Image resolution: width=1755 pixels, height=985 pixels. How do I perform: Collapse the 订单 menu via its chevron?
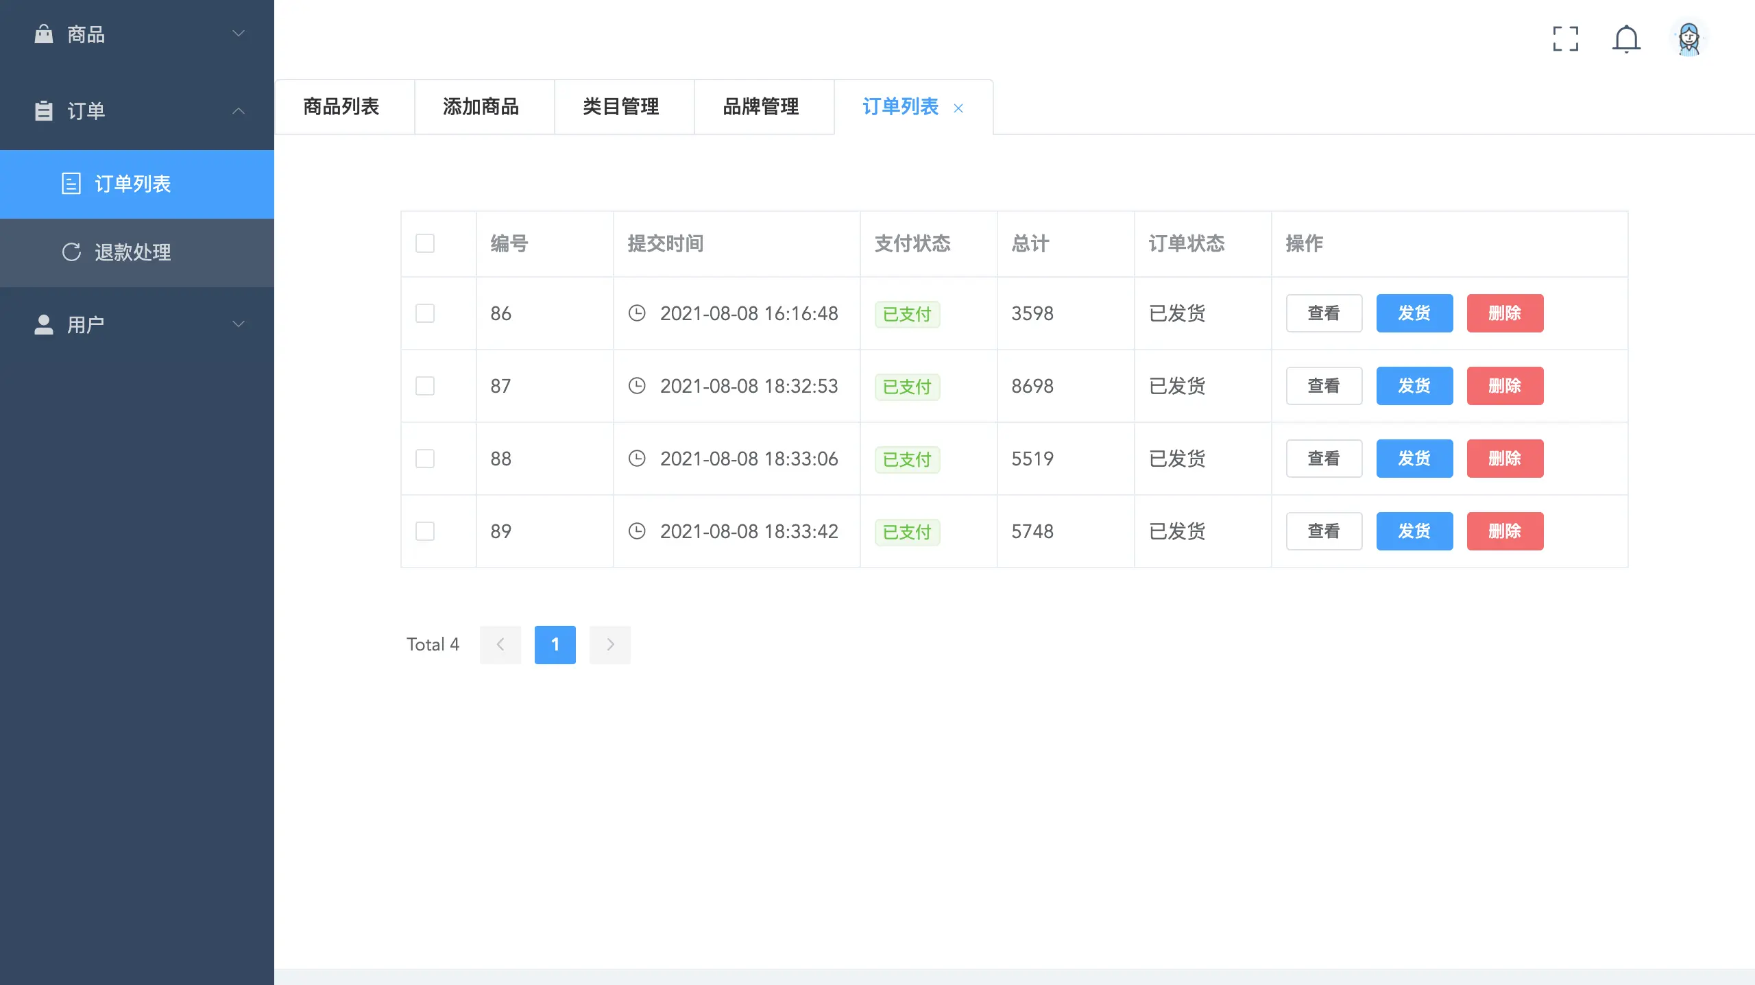238,110
